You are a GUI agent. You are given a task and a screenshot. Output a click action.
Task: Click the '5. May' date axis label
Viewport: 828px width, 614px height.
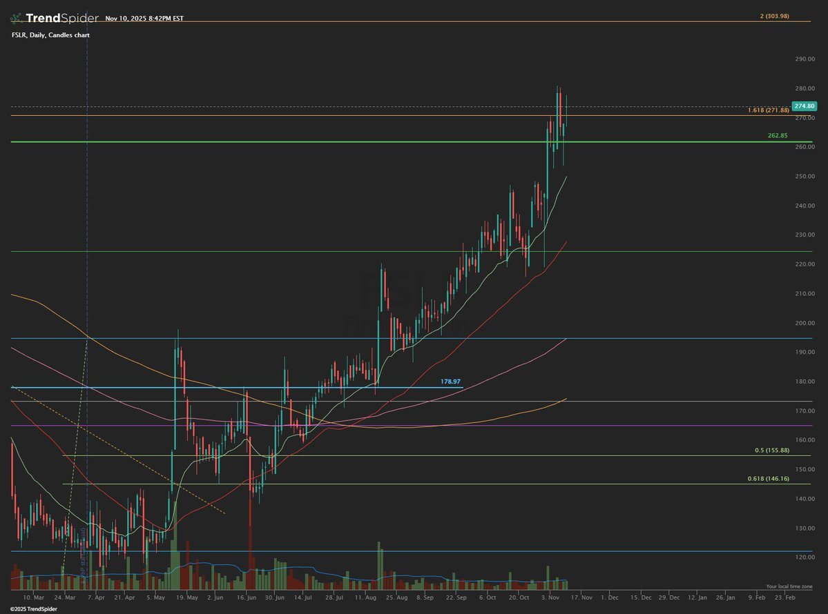(x=156, y=597)
